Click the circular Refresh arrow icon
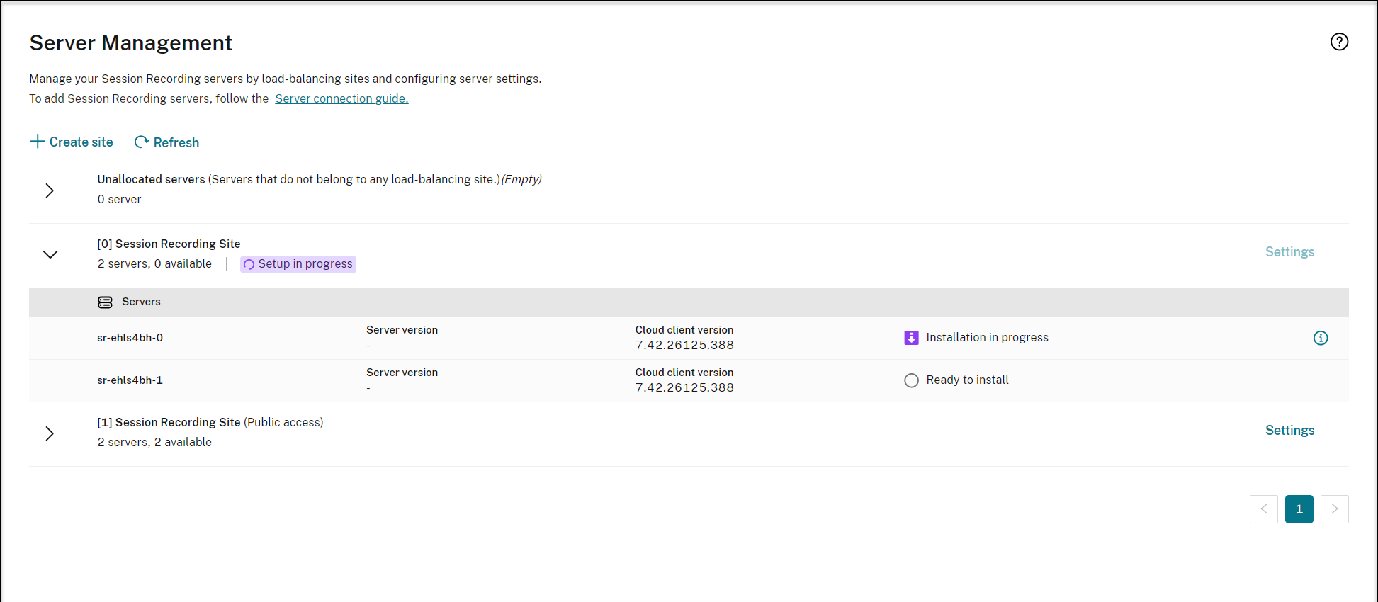The height and width of the screenshot is (602, 1378). pyautogui.click(x=142, y=142)
